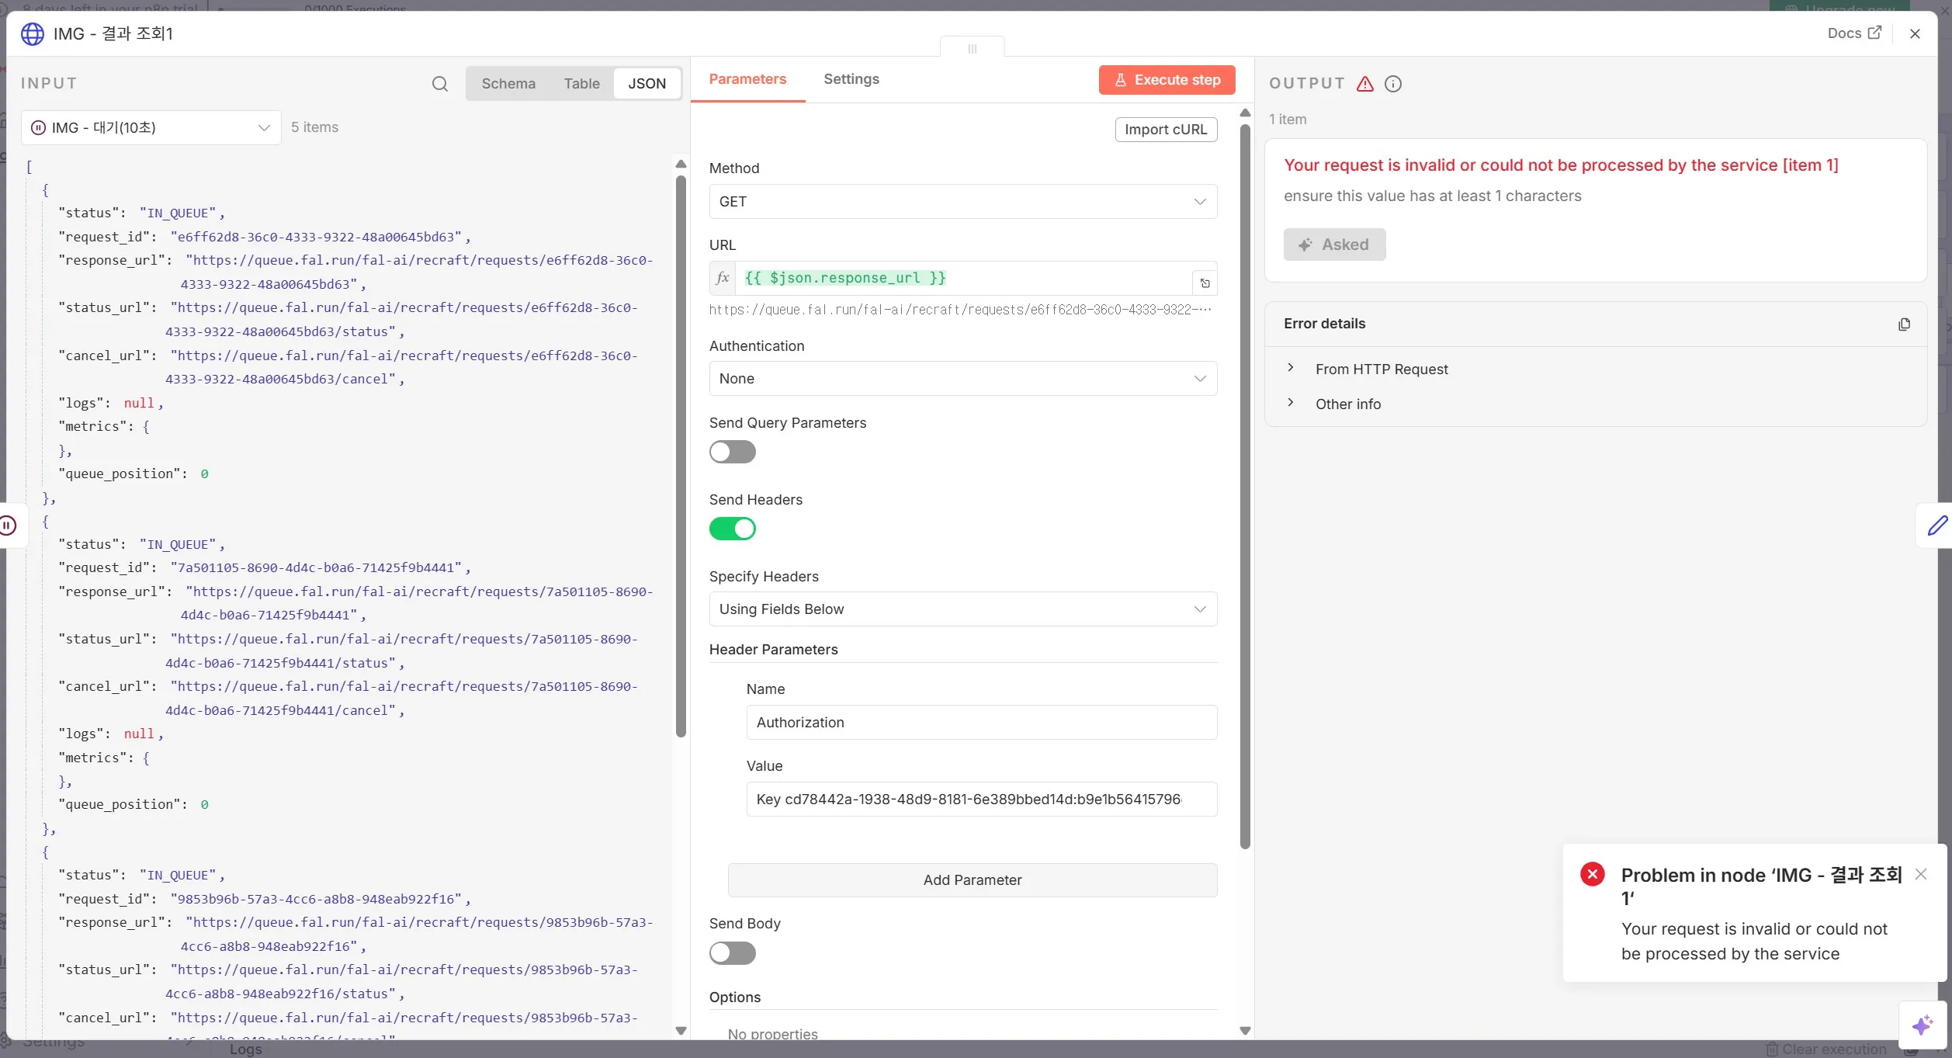
Task: Copy error details with clipboard icon
Action: (1903, 324)
